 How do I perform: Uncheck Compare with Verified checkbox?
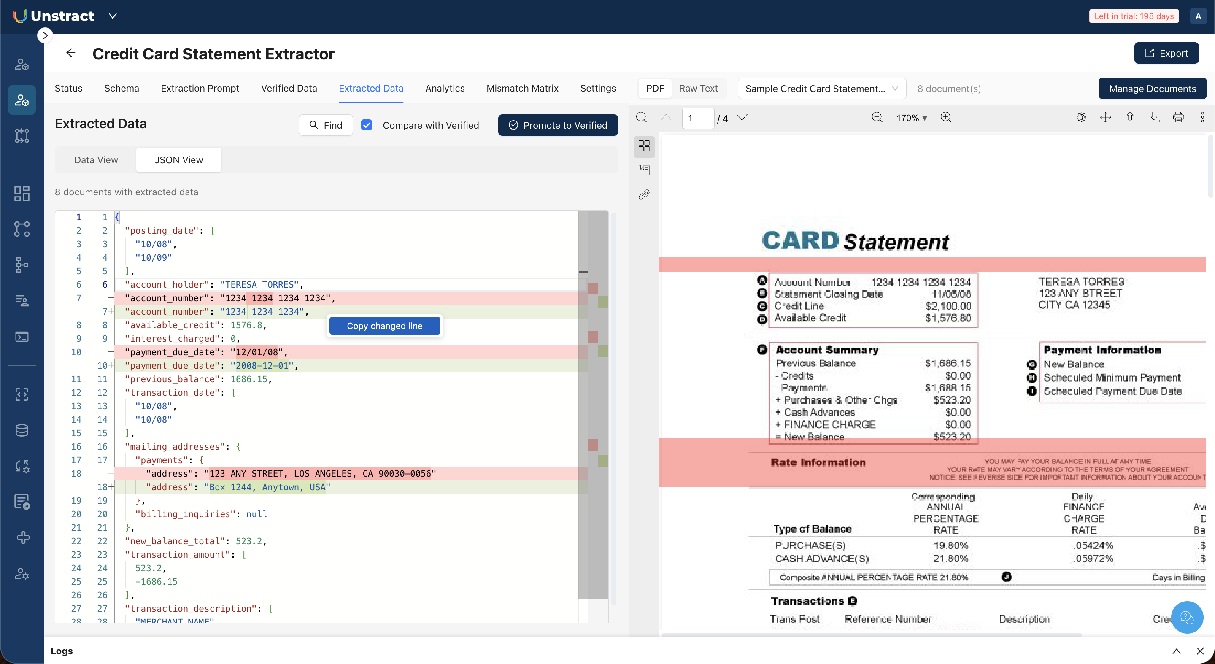click(x=367, y=125)
